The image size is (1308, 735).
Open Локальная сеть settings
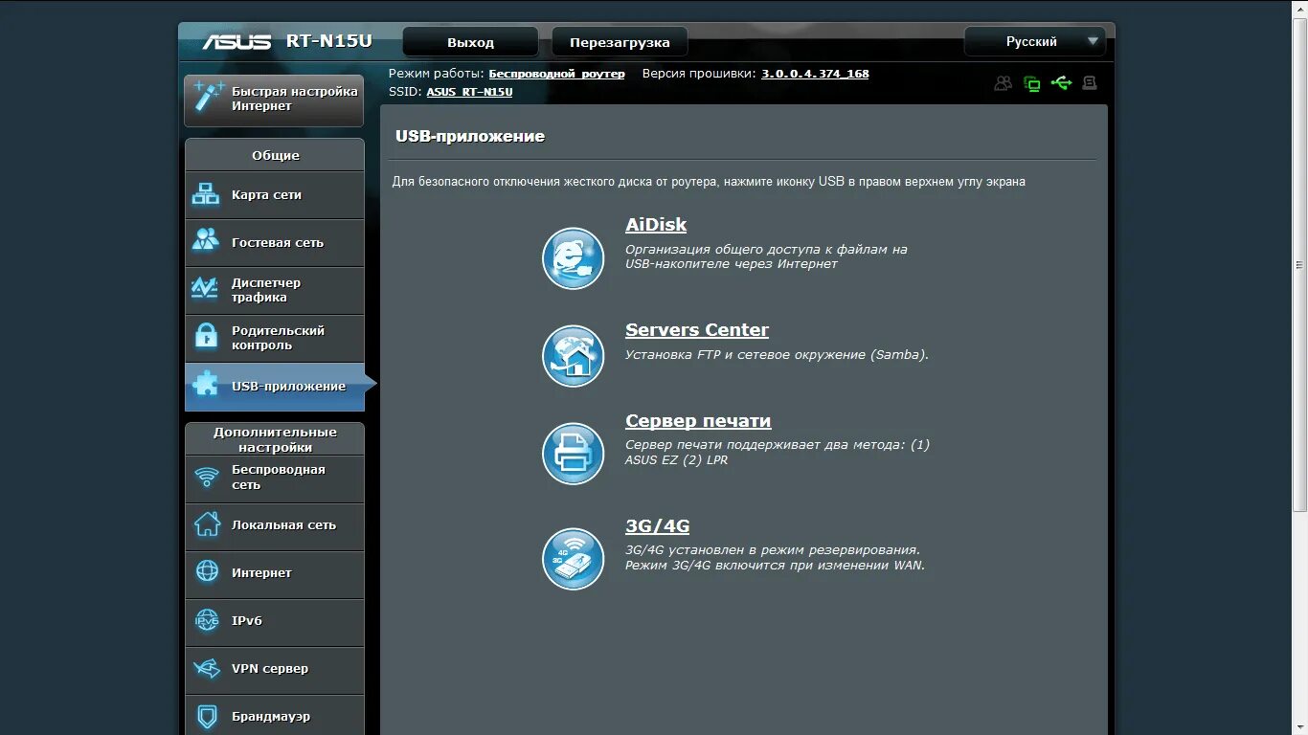tap(275, 526)
